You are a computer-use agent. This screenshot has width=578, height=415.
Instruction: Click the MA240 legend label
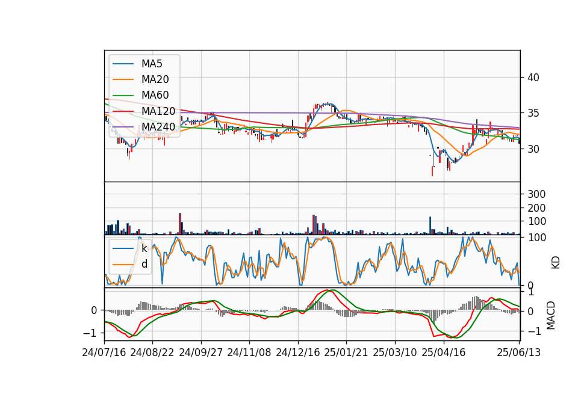(x=158, y=127)
